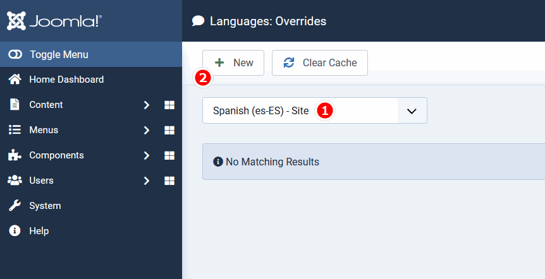
Task: Open the System menu item
Action: pos(45,206)
